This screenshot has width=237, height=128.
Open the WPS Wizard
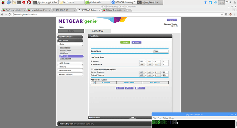(70, 41)
